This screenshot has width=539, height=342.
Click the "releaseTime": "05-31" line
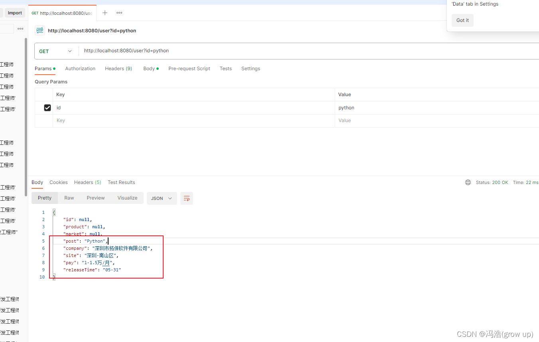[x=92, y=270]
